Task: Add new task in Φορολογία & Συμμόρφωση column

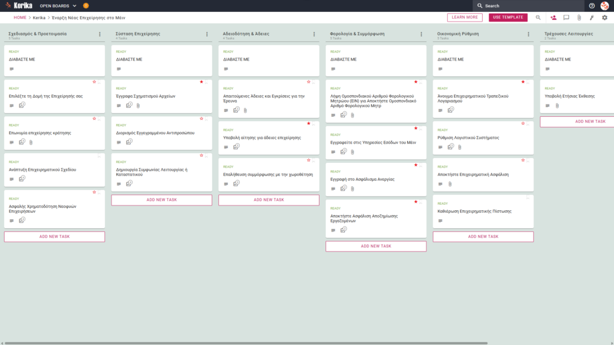Action: pyautogui.click(x=376, y=246)
